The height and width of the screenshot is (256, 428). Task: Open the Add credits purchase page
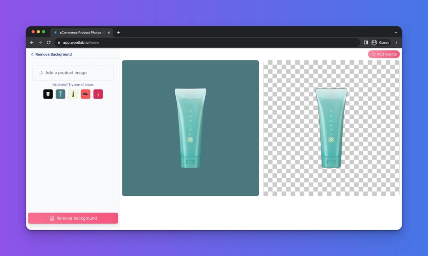(384, 54)
